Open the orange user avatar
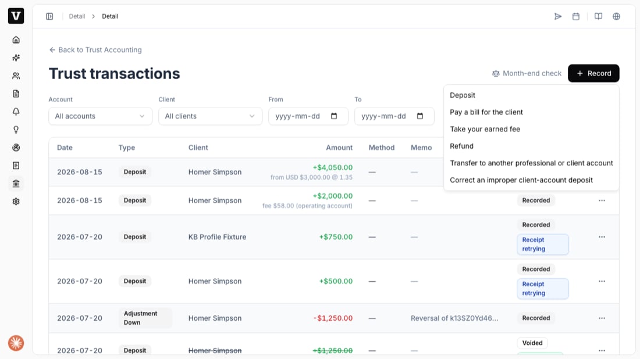640x359 pixels. pyautogui.click(x=16, y=343)
